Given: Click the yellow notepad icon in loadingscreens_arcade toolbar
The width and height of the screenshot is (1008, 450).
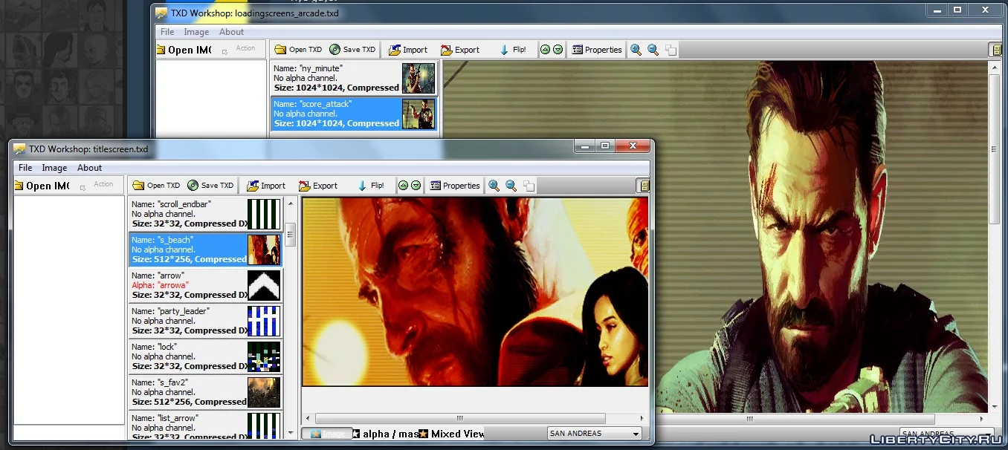Looking at the screenshot, I should [997, 50].
